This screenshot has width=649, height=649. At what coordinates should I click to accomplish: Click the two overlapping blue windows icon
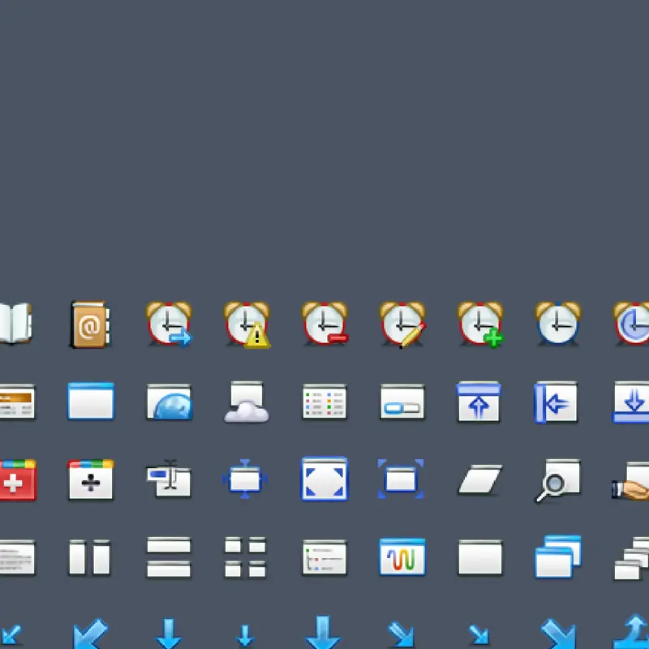[x=558, y=557]
